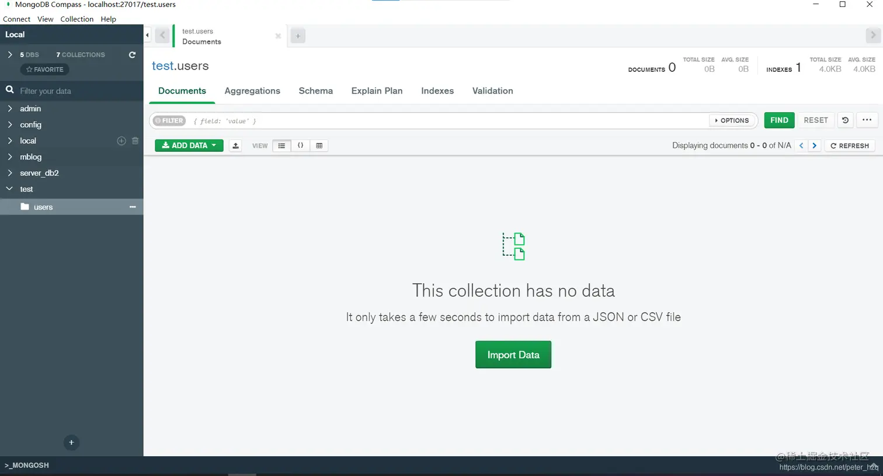Expand the admin database
This screenshot has height=476, width=883.
click(10, 109)
